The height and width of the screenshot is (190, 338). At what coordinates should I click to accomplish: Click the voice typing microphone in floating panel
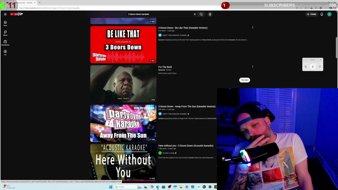pyautogui.click(x=313, y=66)
